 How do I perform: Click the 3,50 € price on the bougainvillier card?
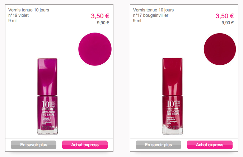click(225, 16)
